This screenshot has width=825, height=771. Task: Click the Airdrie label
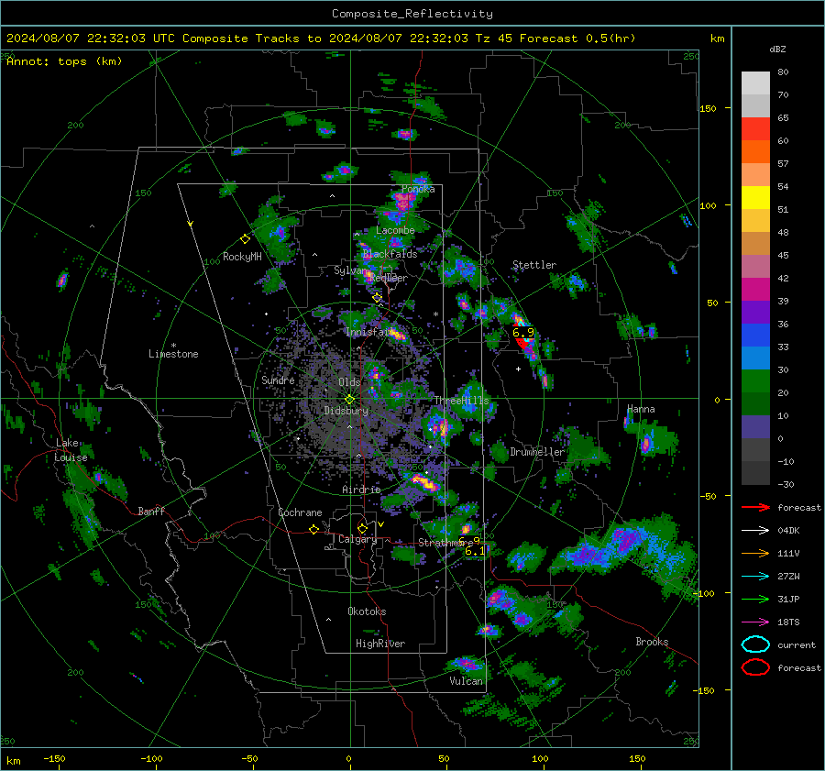coord(361,490)
